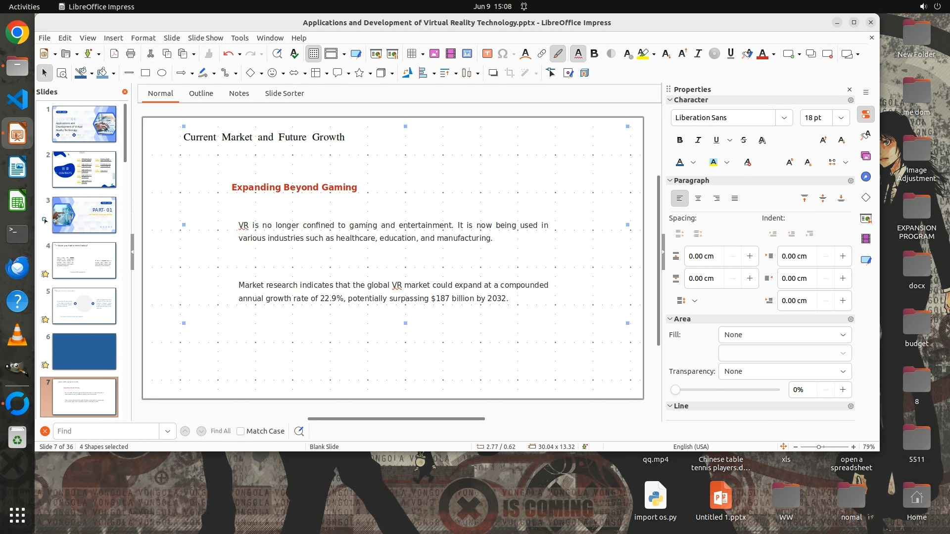The width and height of the screenshot is (950, 534).
Task: Switch to the Slide Sorter tab
Action: pyautogui.click(x=284, y=93)
